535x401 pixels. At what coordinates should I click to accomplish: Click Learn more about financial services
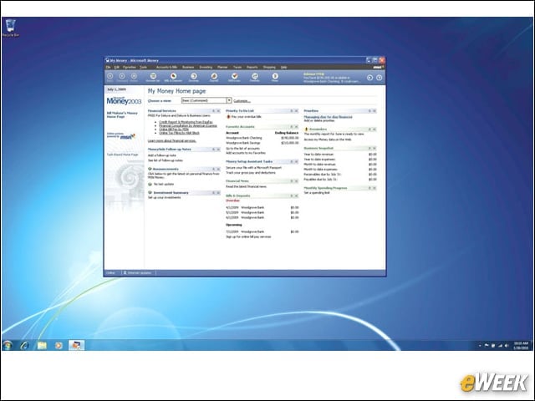click(x=172, y=141)
